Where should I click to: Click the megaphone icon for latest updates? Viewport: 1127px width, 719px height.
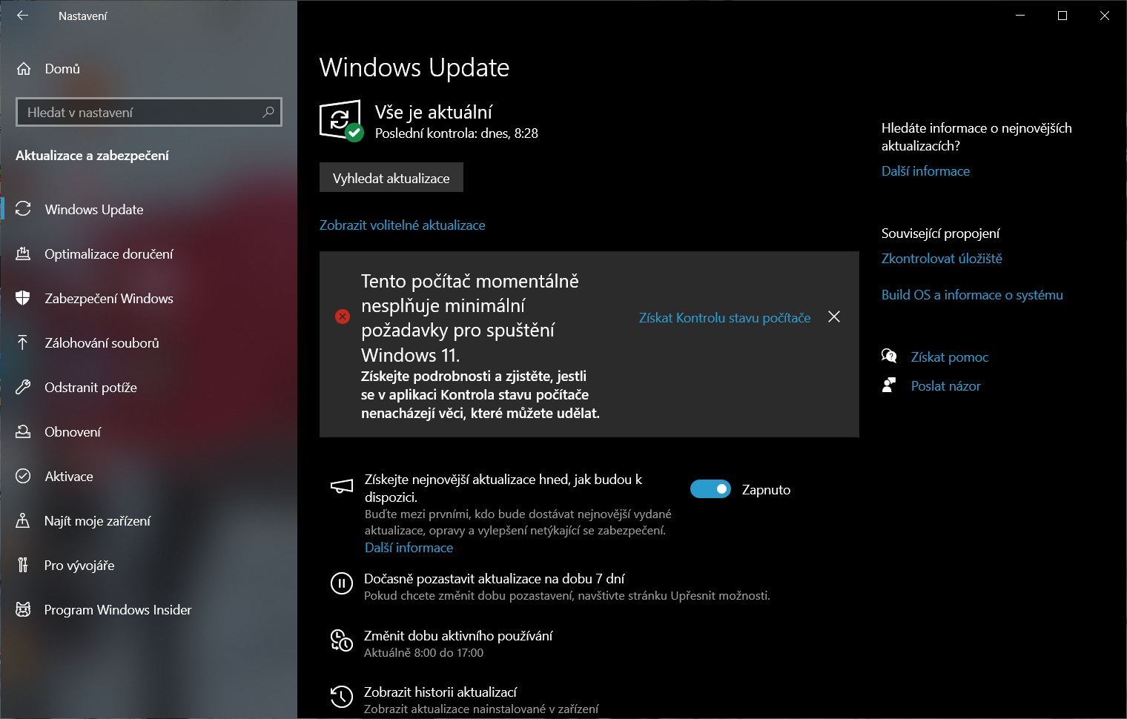(x=342, y=486)
